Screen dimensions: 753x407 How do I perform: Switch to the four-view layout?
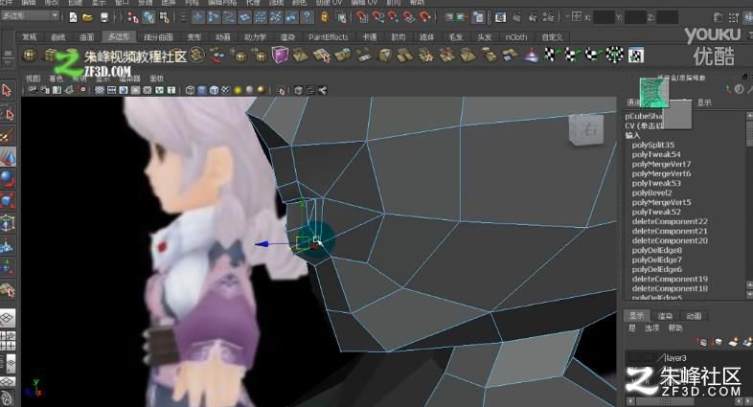[8, 340]
